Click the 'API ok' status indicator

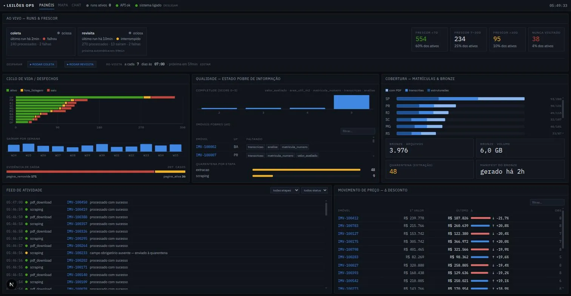pos(123,5)
